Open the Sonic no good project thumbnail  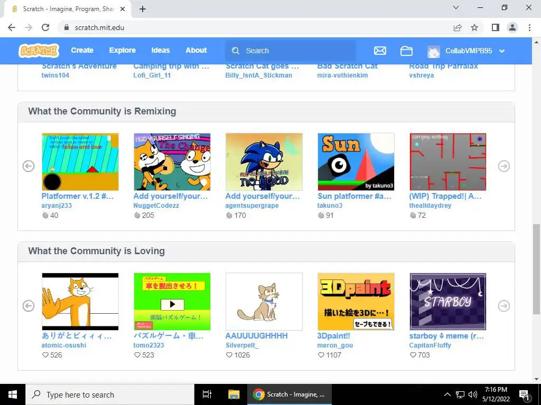click(x=264, y=162)
